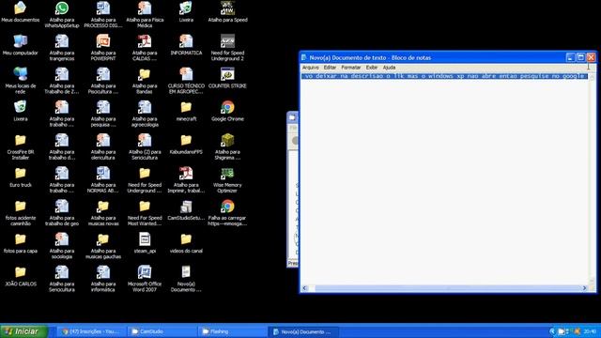Switch to the Flashing taskbar button
Screen dimensions: 601x338
pos(232,331)
